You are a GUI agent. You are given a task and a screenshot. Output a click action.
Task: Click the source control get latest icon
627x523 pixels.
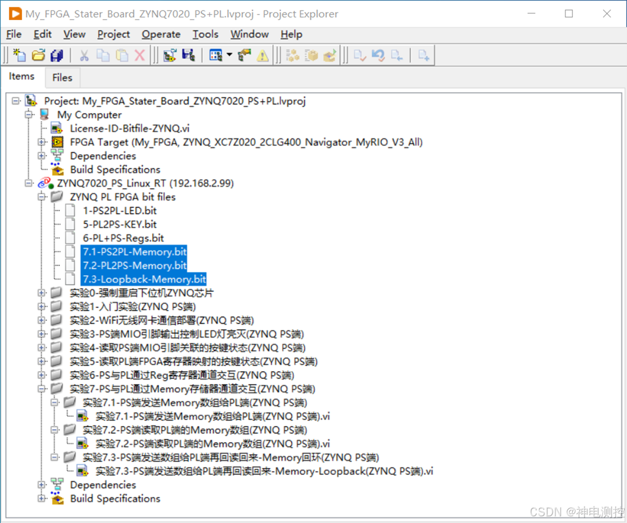(397, 55)
